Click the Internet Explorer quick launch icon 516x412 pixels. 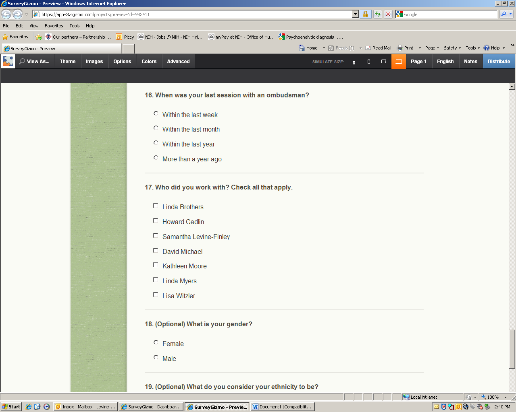pyautogui.click(x=29, y=407)
